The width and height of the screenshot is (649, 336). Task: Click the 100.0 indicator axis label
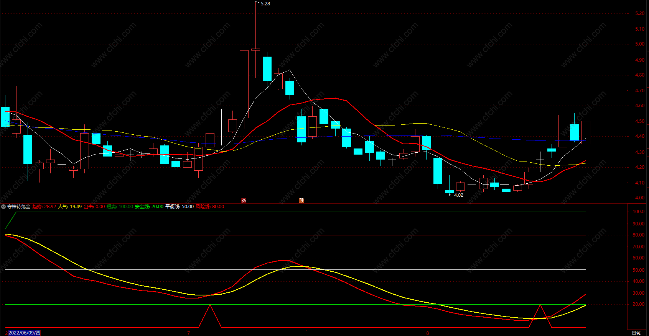click(x=638, y=212)
